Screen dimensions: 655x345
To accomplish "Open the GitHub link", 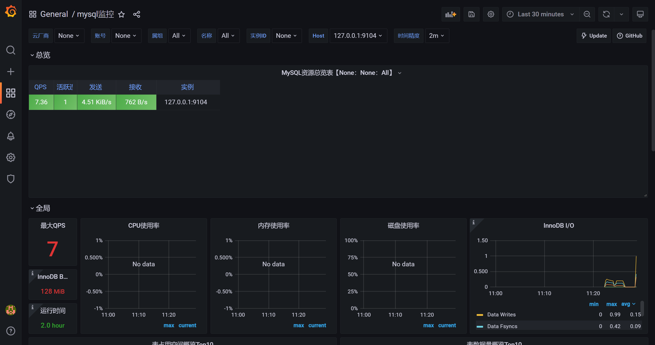I will (629, 36).
